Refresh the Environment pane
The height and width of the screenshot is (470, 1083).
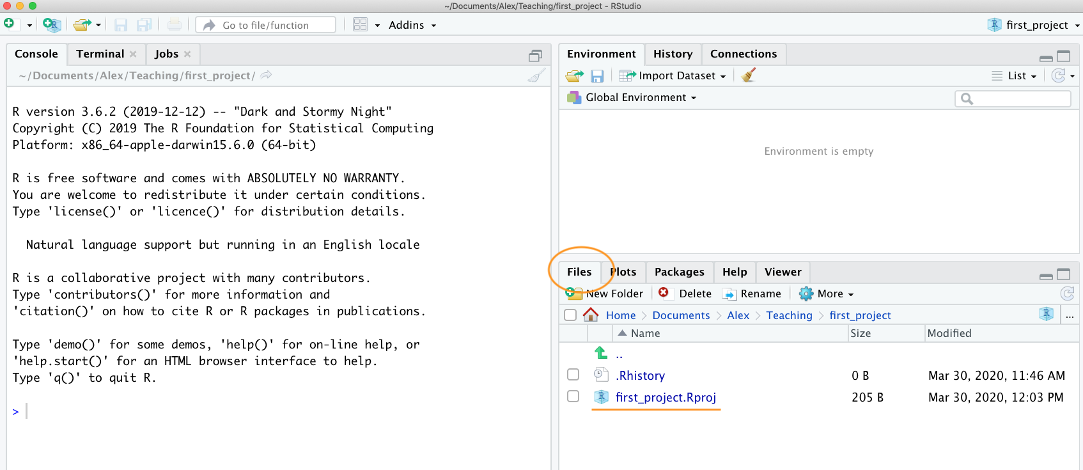click(1059, 75)
